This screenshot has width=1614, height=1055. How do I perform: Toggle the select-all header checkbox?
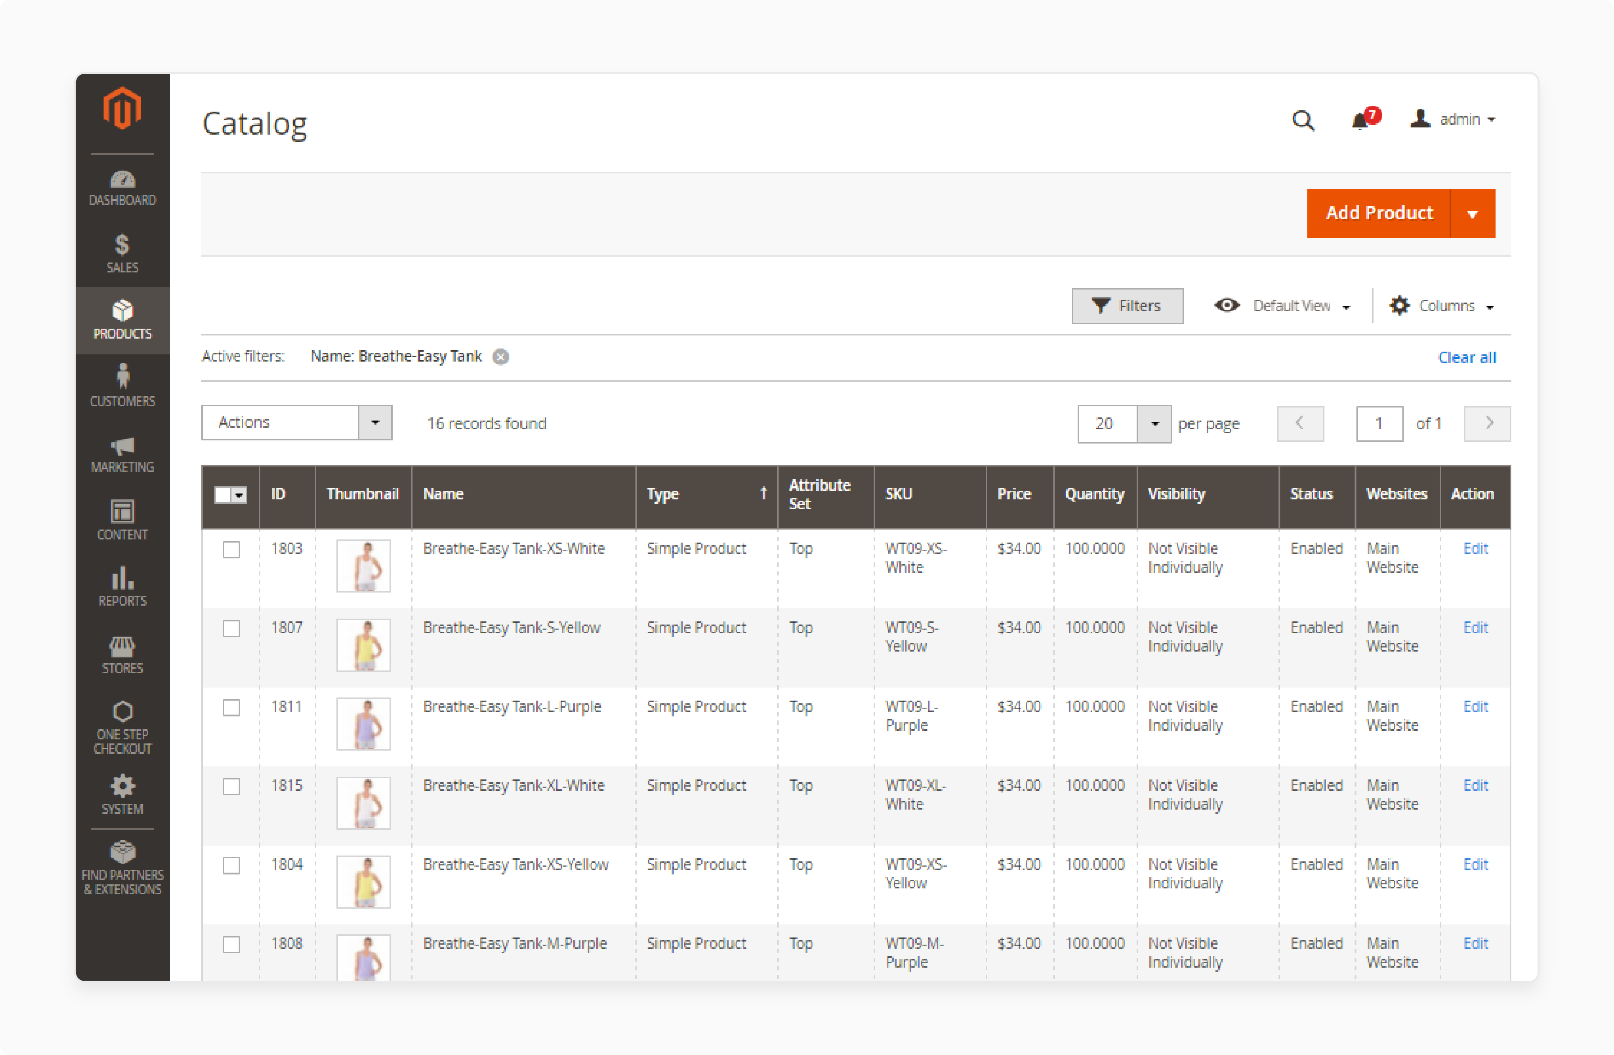(x=223, y=495)
